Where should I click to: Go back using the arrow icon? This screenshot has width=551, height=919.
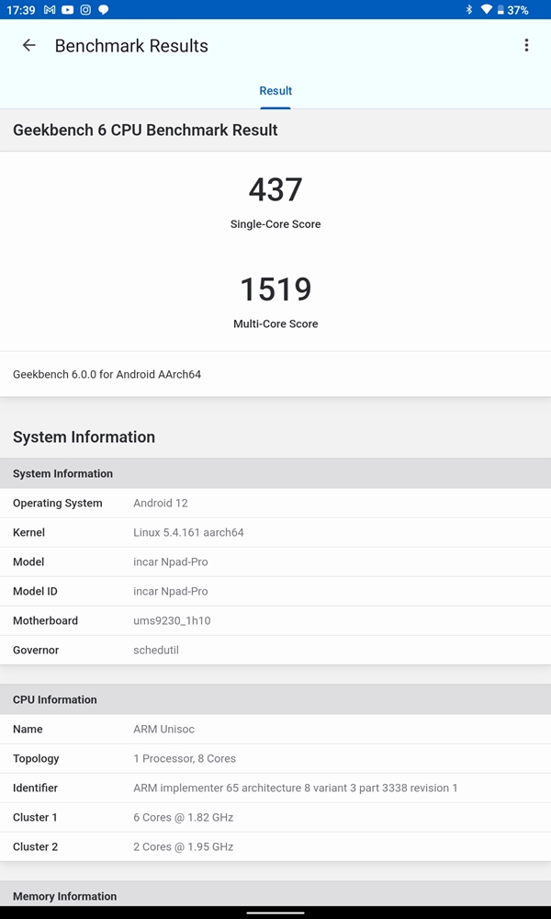pos(28,46)
